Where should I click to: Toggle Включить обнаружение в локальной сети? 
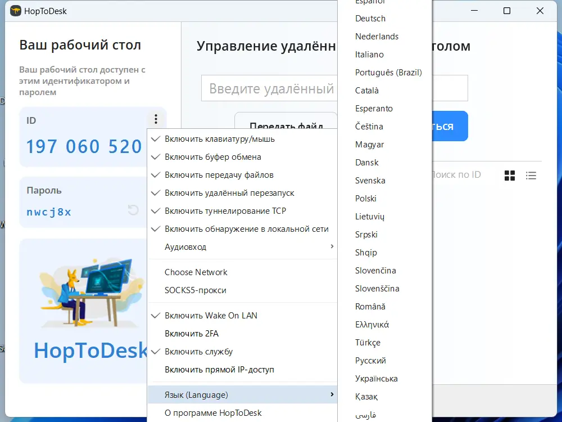242,228
